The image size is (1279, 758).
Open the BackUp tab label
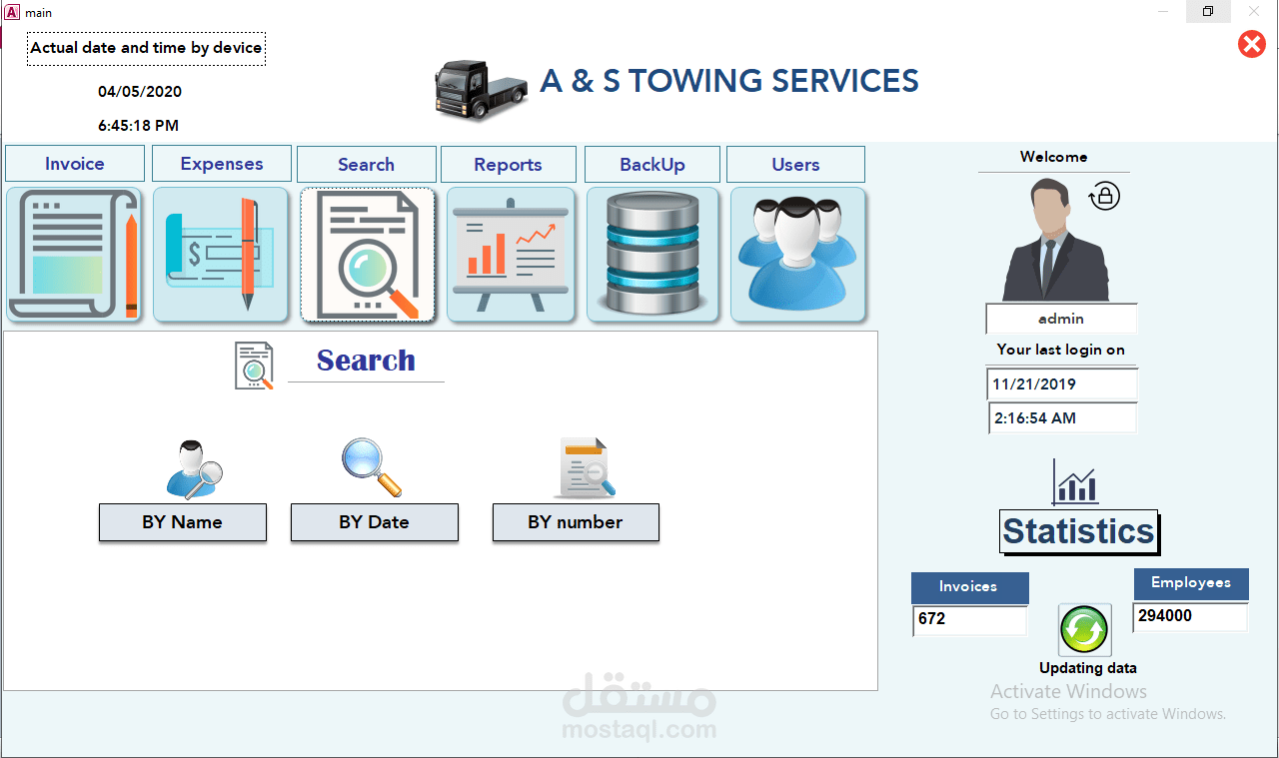coord(652,165)
